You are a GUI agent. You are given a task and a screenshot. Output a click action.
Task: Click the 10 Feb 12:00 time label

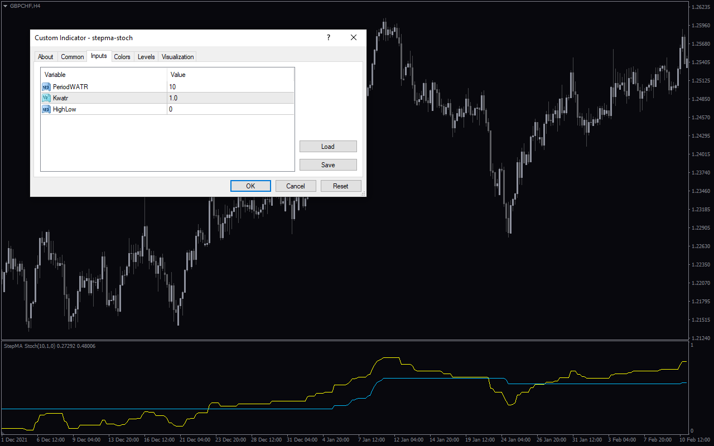tap(694, 440)
